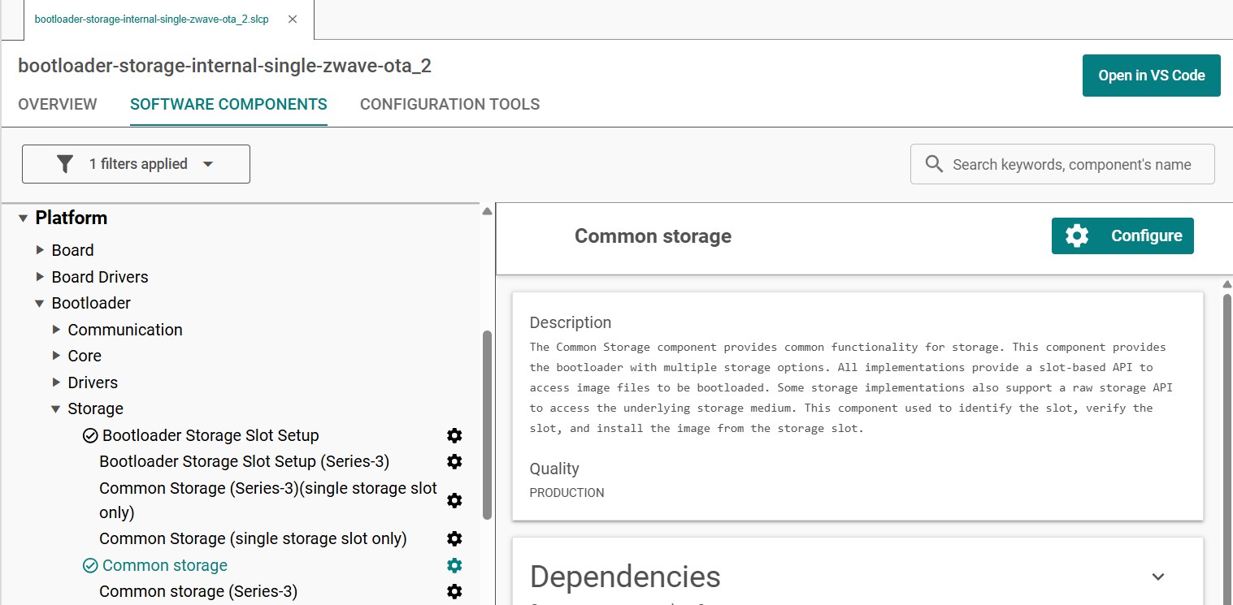Image resolution: width=1233 pixels, height=605 pixels.
Task: Click the project title bootloader-storage-internal-single-zwave-ota_2
Action: 224,66
